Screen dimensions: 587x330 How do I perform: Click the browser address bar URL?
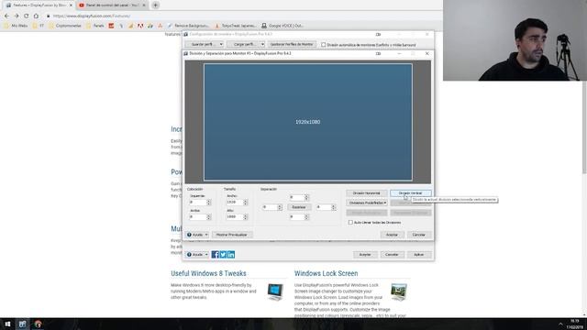point(92,16)
